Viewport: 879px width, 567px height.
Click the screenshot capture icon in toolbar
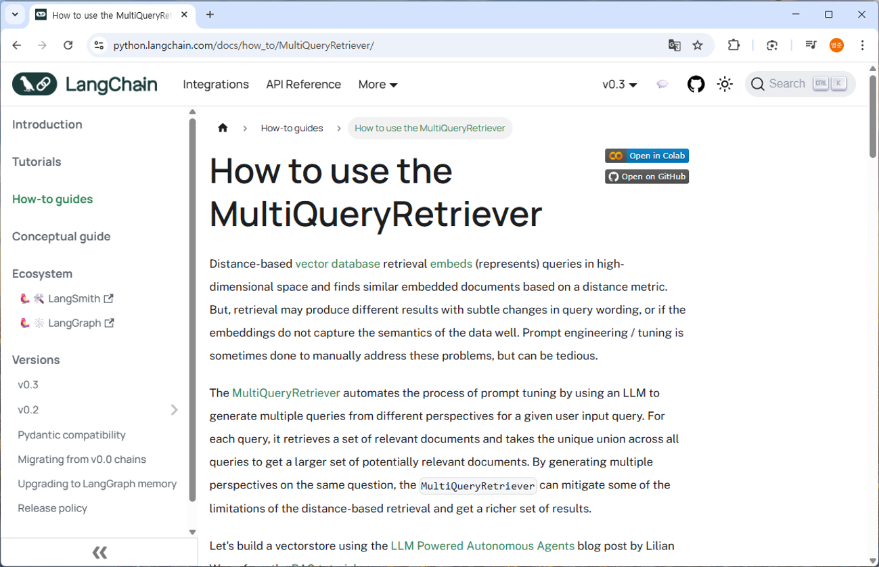click(772, 45)
